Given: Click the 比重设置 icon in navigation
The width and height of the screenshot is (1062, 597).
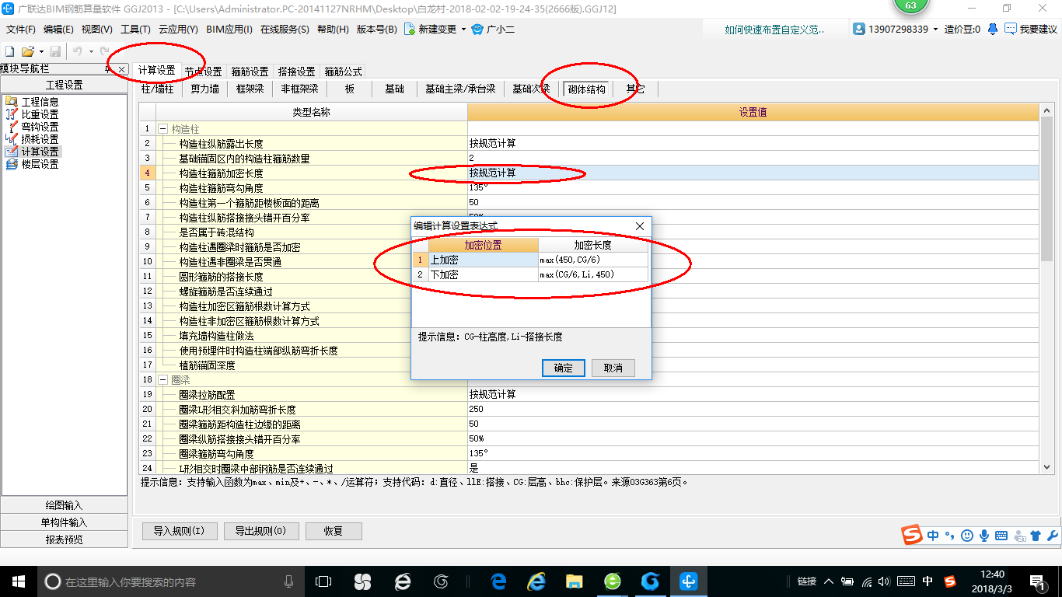Looking at the screenshot, I should [11, 114].
